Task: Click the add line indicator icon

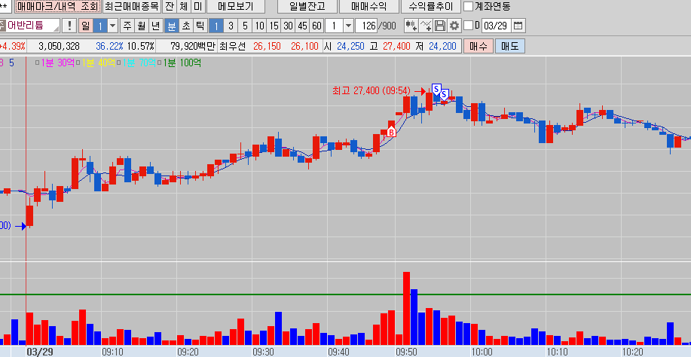Action: pyautogui.click(x=426, y=26)
